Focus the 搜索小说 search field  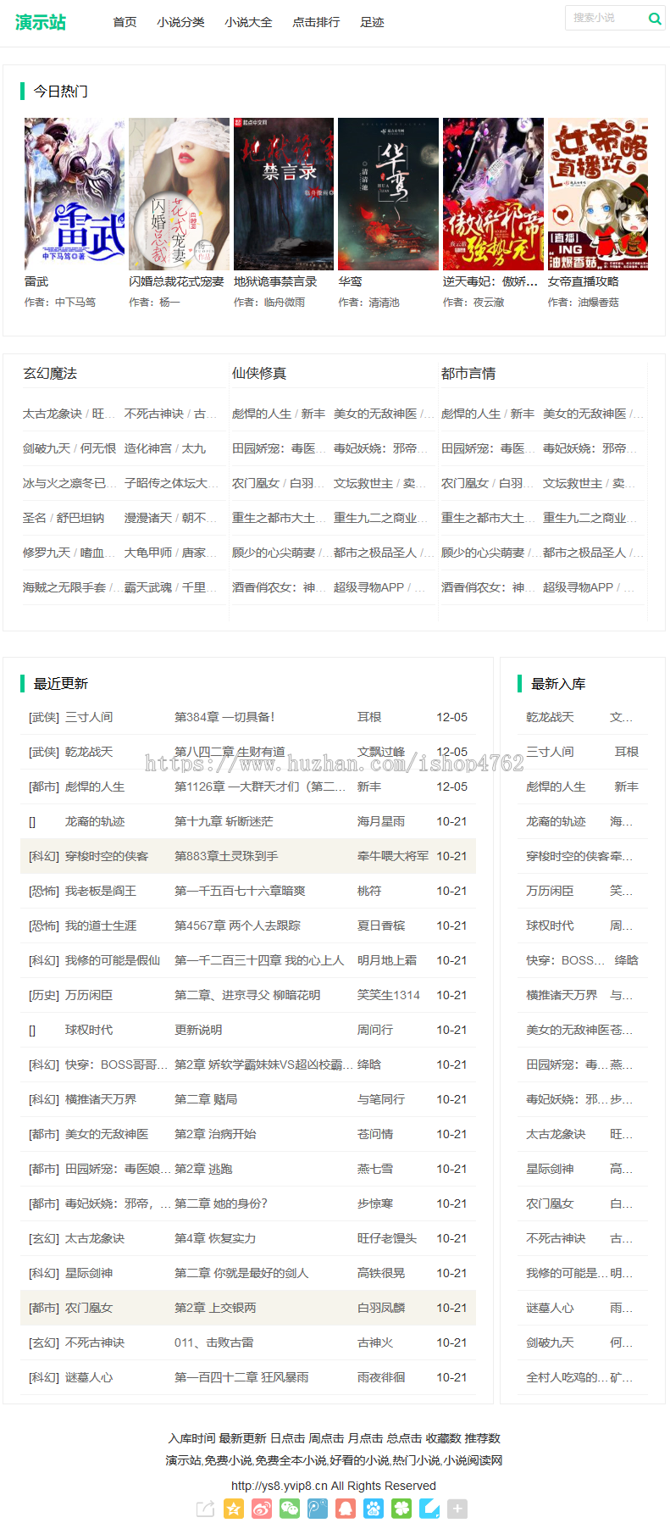(x=605, y=18)
